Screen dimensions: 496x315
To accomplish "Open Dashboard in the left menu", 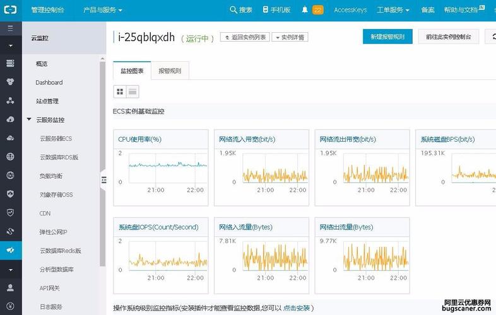I will pyautogui.click(x=49, y=83).
